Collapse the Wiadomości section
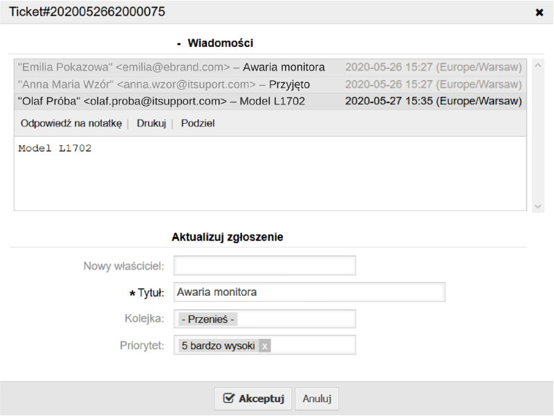Screen dimensions: 554x416 pyautogui.click(x=179, y=44)
